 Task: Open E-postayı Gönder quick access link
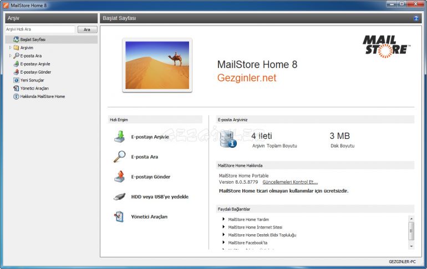click(x=151, y=177)
